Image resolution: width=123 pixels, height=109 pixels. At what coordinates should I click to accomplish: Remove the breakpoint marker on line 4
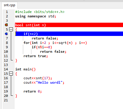tap(6, 25)
